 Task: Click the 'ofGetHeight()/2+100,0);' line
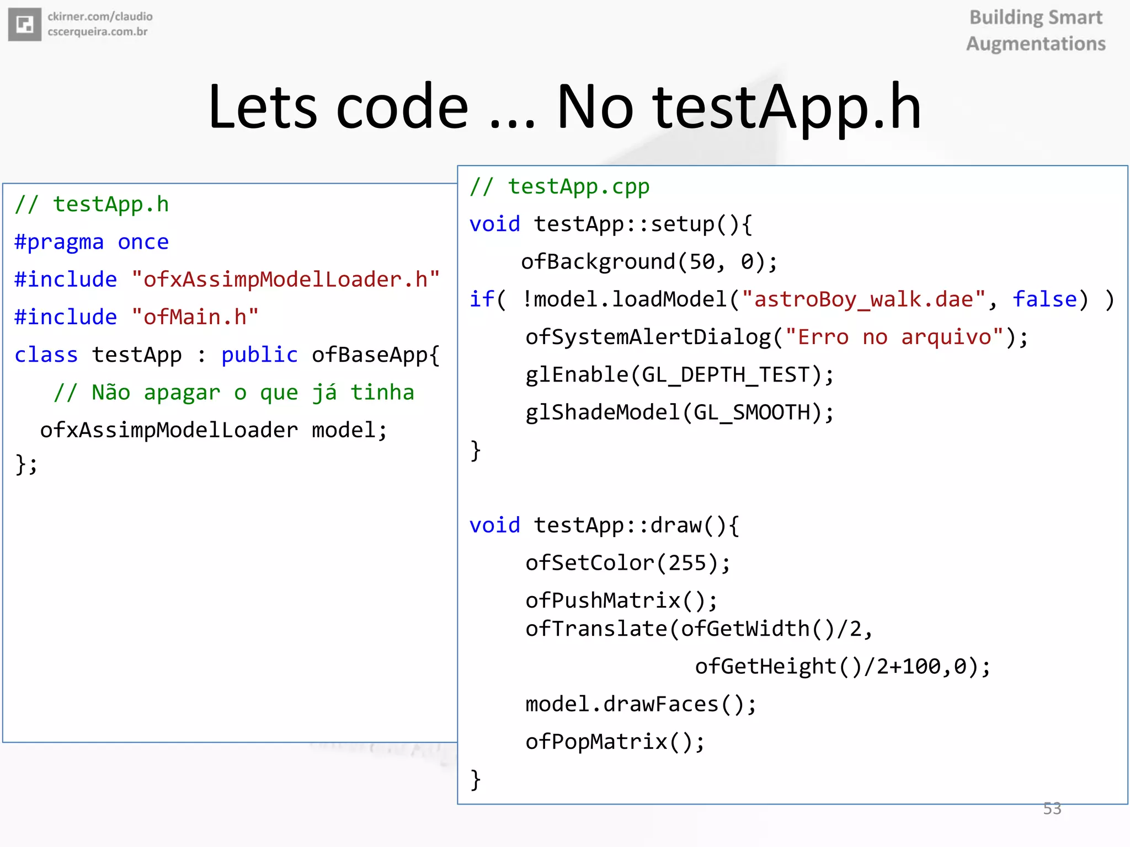pyautogui.click(x=843, y=667)
